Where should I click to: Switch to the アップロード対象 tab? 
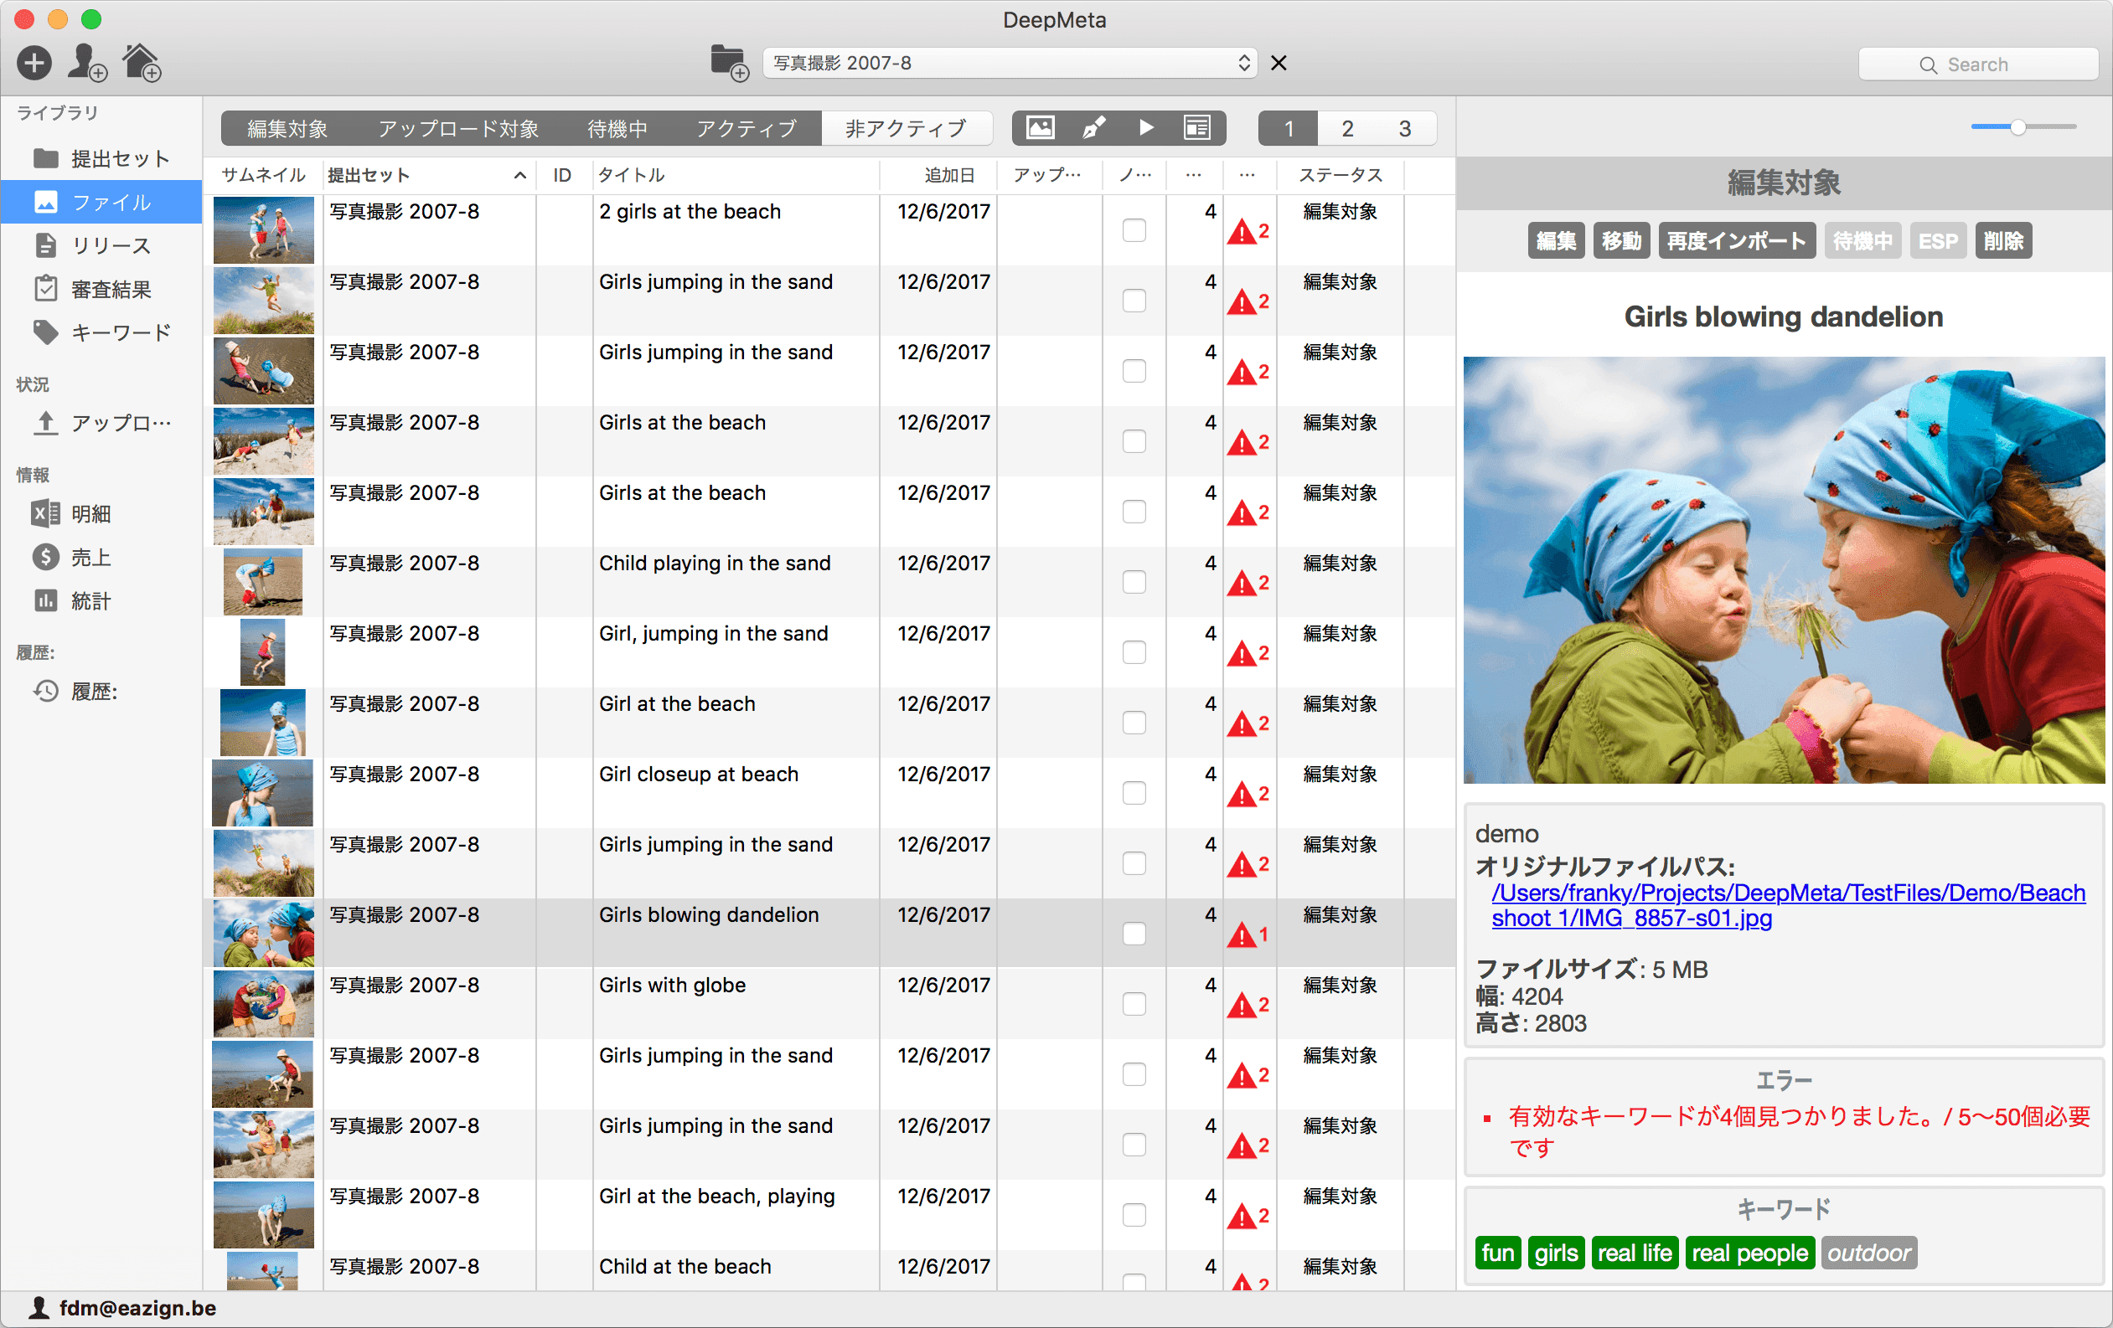(x=458, y=129)
